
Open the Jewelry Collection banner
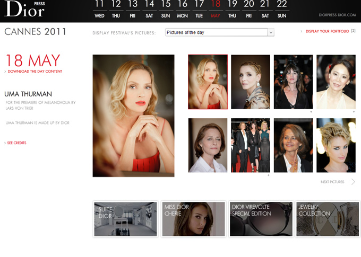point(328,219)
